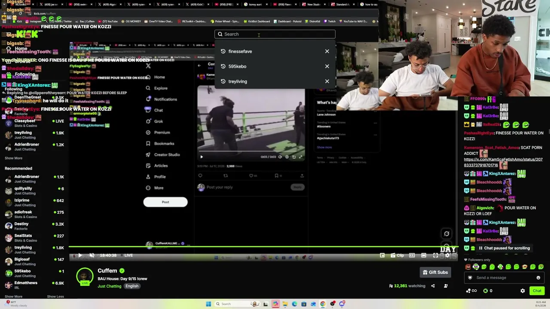Screen dimensions: 550x309
Task: Play the Cuffem live stream
Action: [80, 255]
